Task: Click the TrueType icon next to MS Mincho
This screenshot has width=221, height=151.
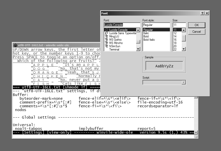Action: tap(106, 43)
